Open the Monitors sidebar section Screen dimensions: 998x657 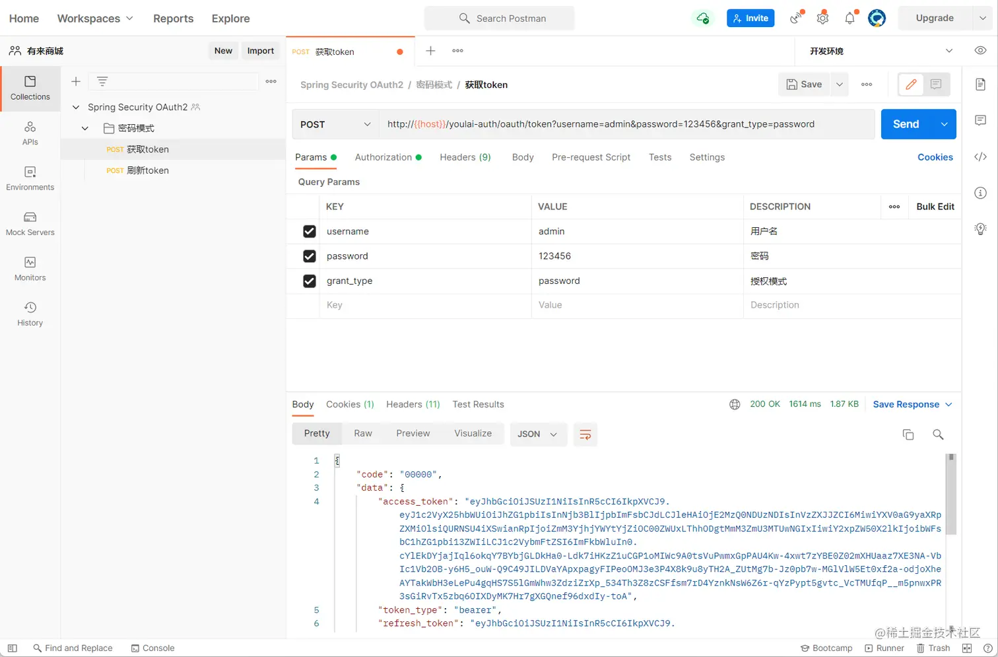click(30, 269)
